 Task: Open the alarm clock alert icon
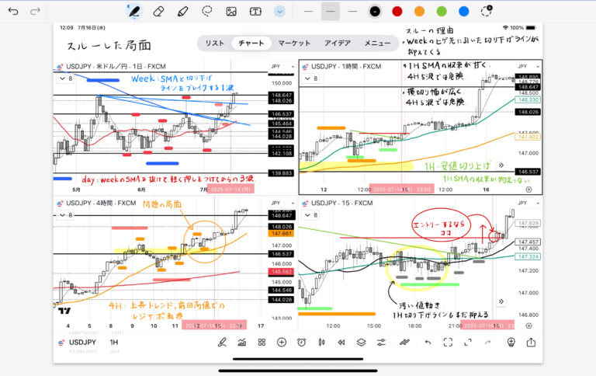tap(301, 342)
